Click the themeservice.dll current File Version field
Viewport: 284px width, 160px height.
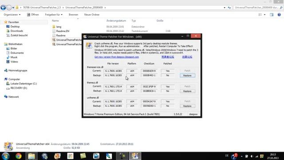pyautogui.click(x=114, y=71)
